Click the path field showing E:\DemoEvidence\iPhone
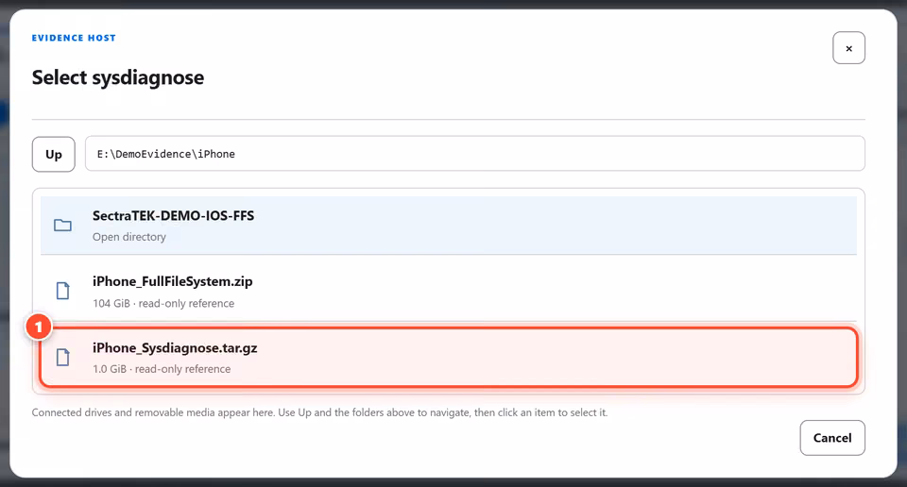Viewport: 907px width, 487px height. coord(474,154)
